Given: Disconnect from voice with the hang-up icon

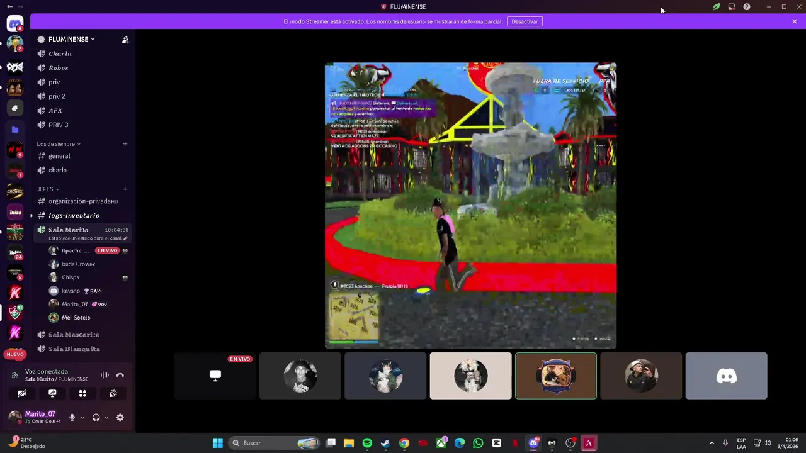Looking at the screenshot, I should (x=120, y=375).
